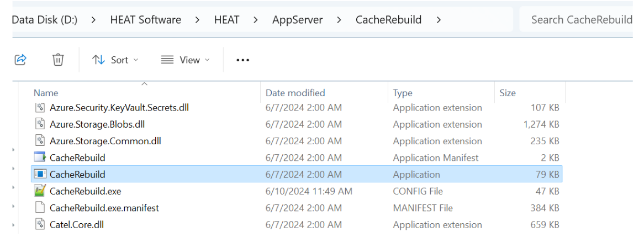Click the Type column header
639x242 pixels.
tap(403, 93)
